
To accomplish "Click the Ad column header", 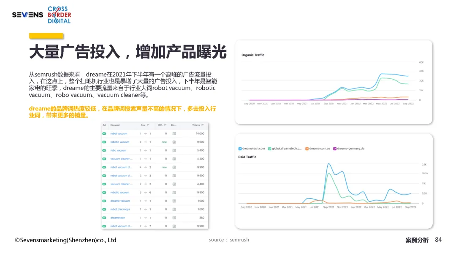I will point(104,125).
